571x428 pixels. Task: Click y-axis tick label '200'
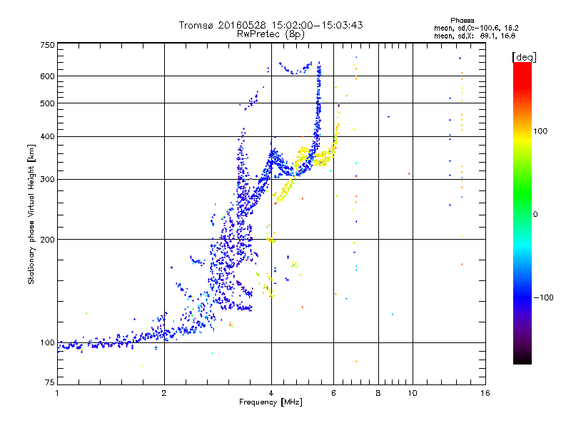[47, 240]
